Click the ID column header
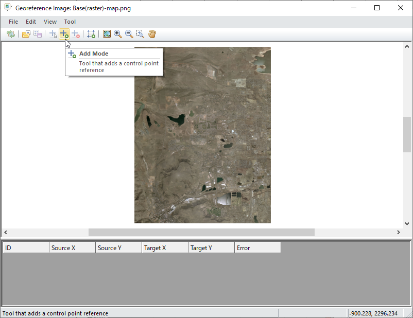This screenshot has width=413, height=318. [x=26, y=248]
